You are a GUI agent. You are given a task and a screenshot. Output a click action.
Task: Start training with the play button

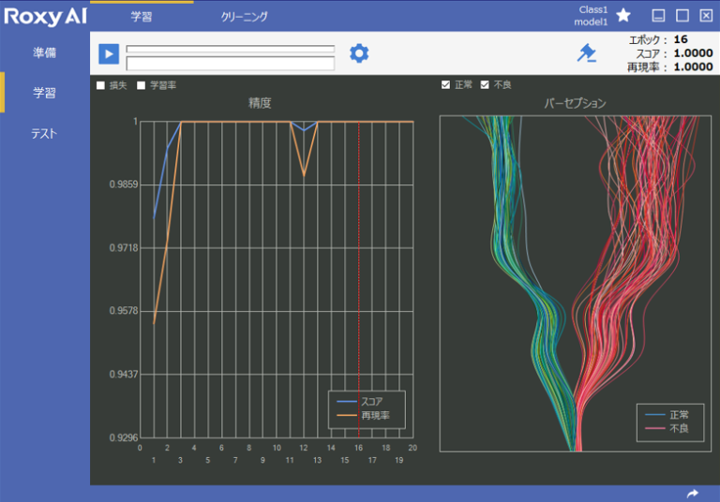pos(109,53)
